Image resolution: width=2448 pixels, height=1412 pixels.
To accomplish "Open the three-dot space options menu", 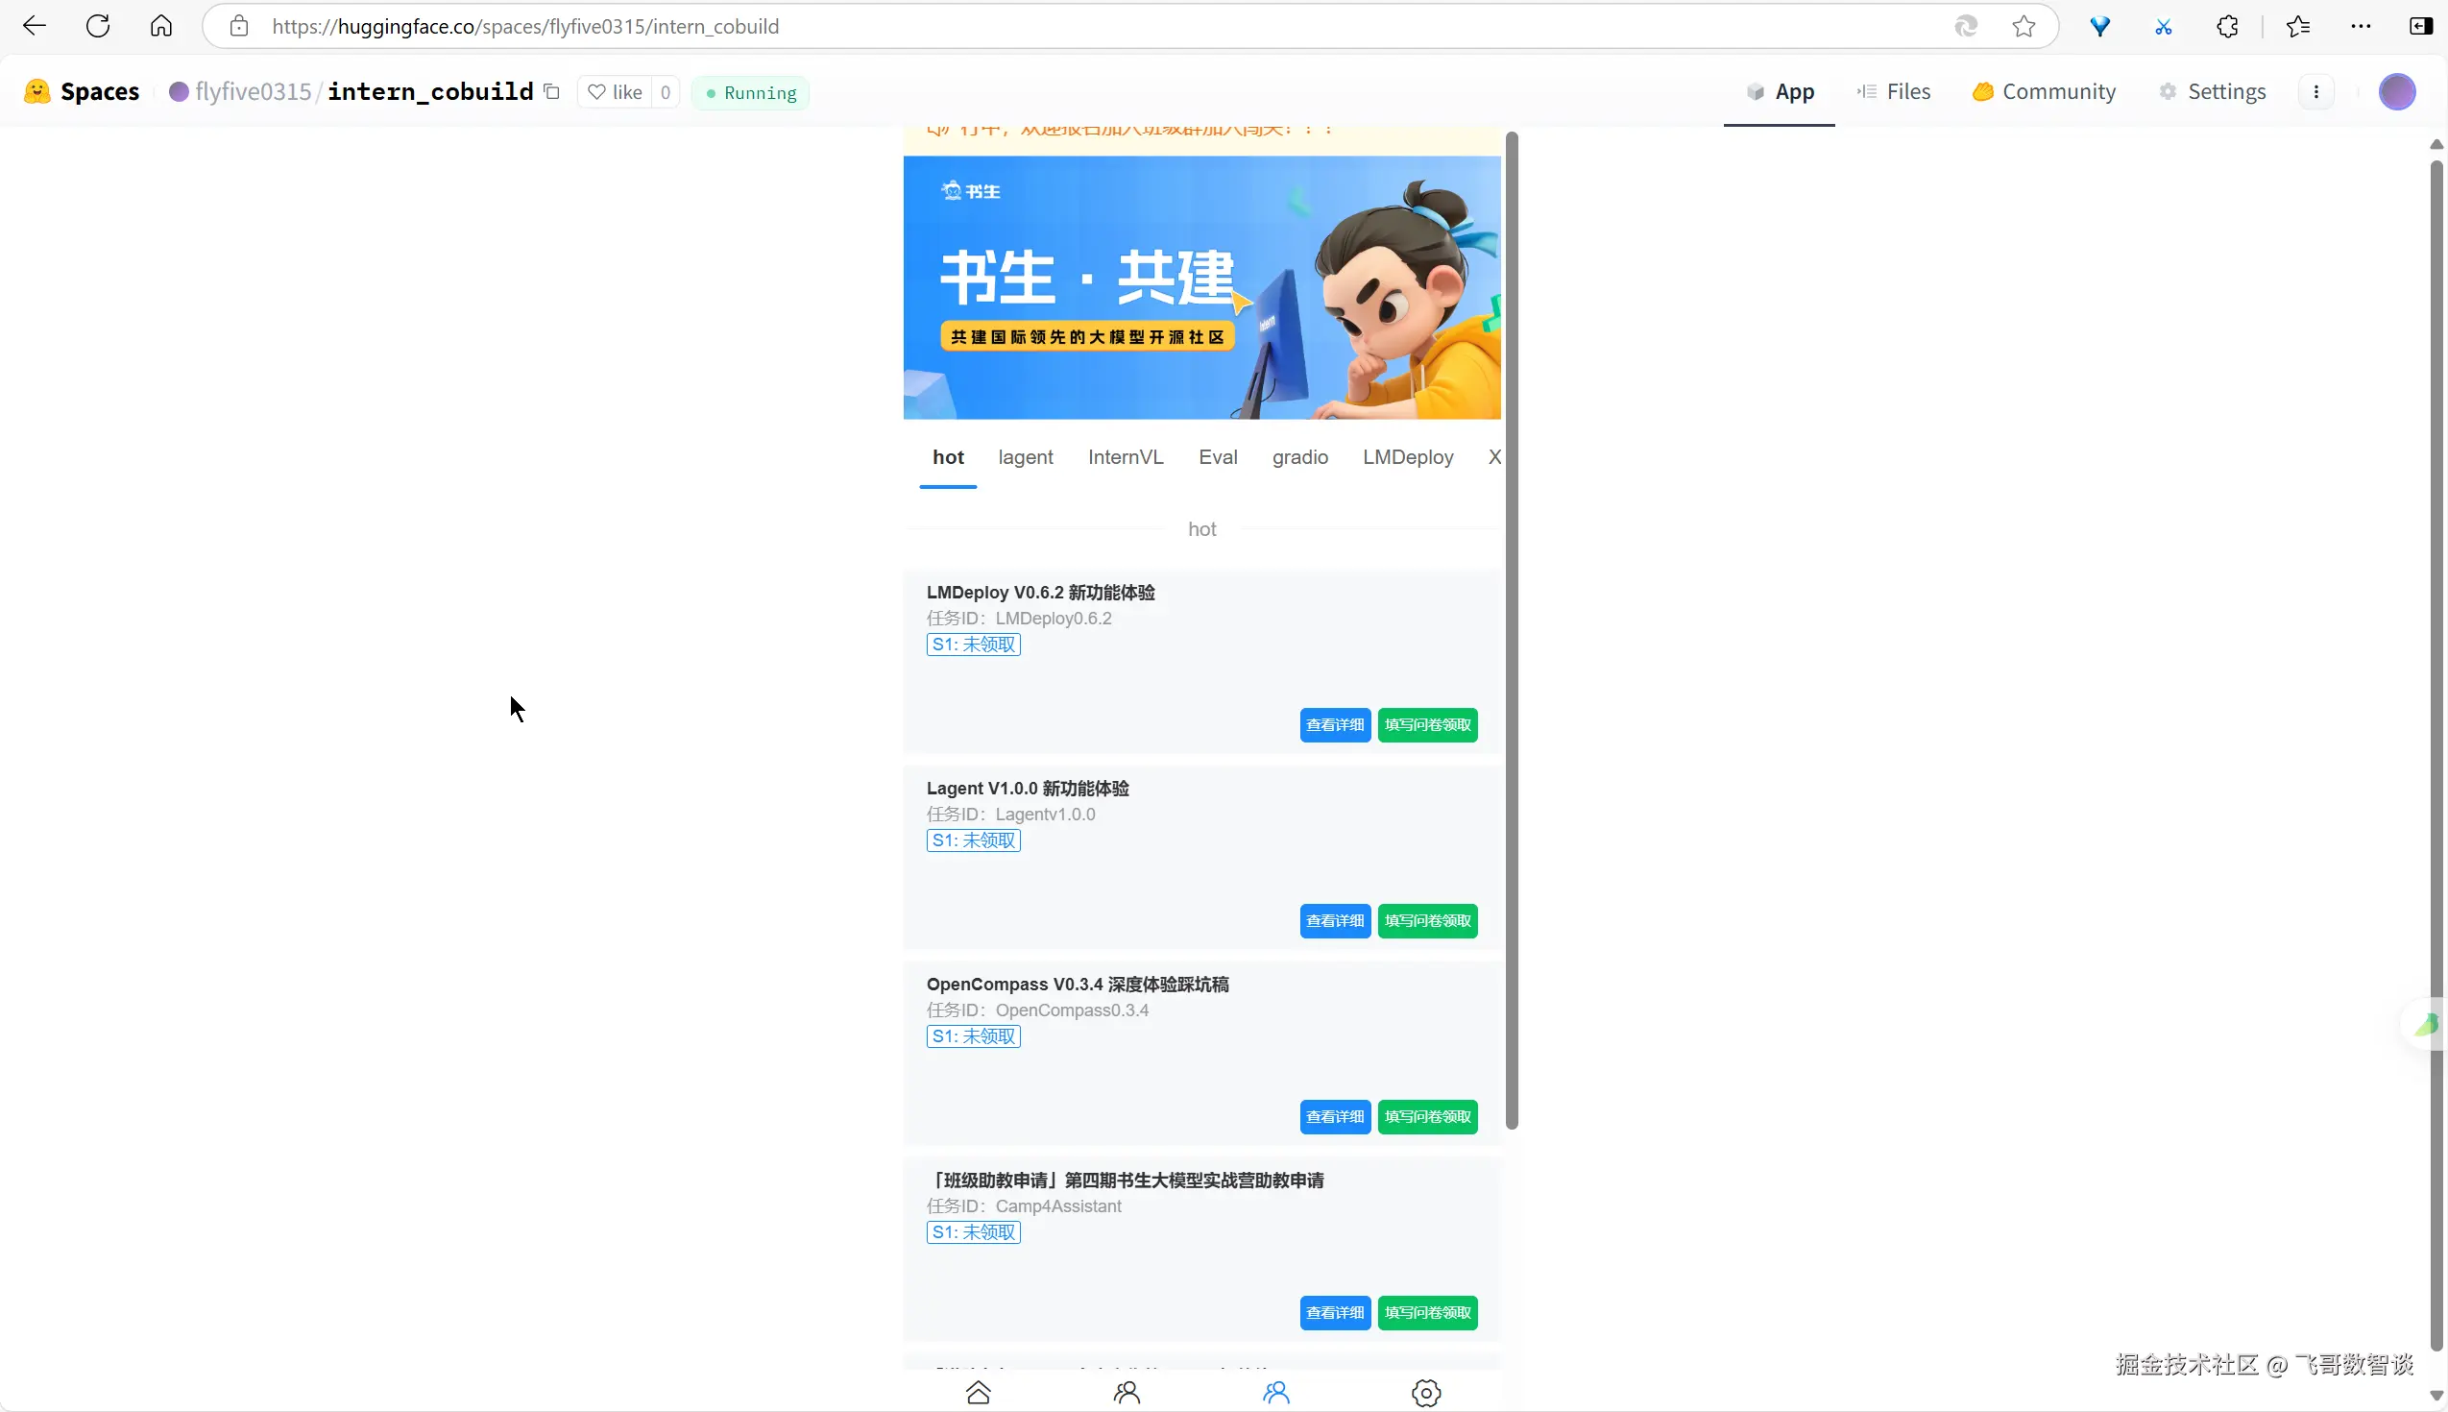I will tap(2316, 91).
